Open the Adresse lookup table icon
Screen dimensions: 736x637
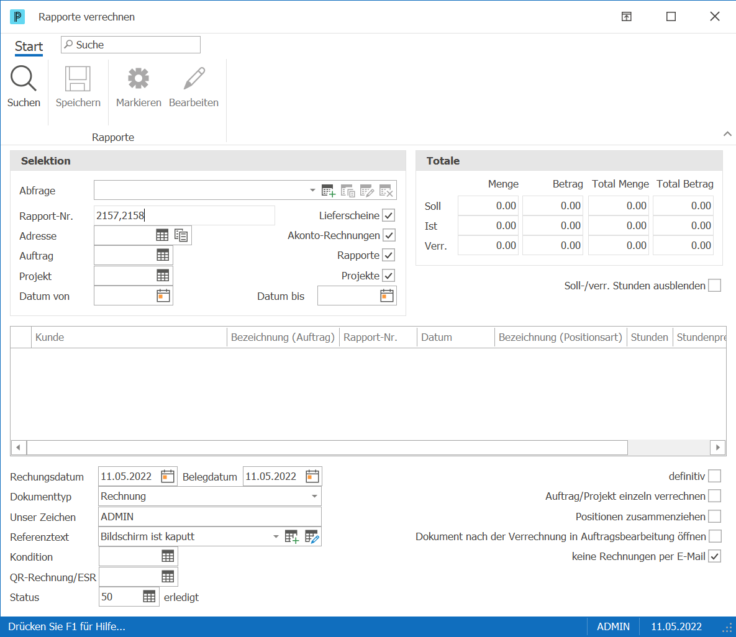click(x=162, y=235)
